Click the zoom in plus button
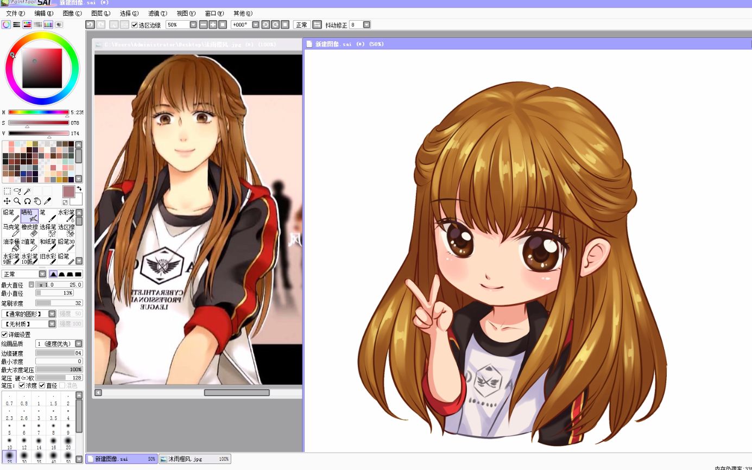The image size is (752, 470). coord(213,24)
